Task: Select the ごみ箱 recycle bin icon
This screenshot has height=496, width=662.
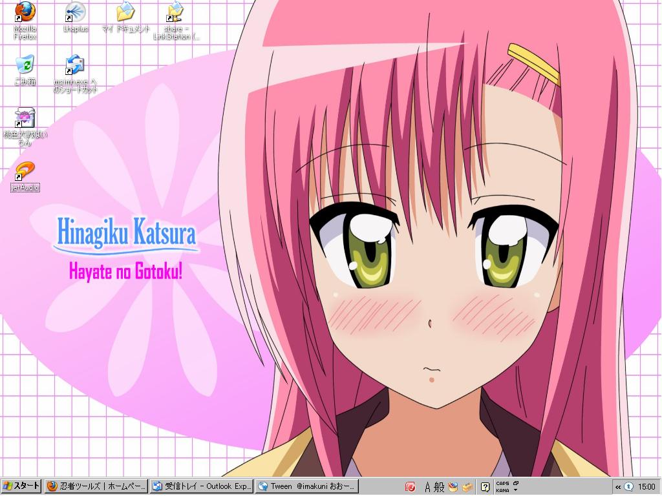Action: pyautogui.click(x=25, y=70)
